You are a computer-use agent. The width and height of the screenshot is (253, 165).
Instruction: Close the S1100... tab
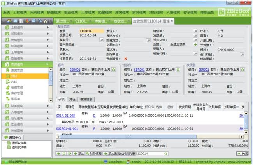[x=90, y=21]
